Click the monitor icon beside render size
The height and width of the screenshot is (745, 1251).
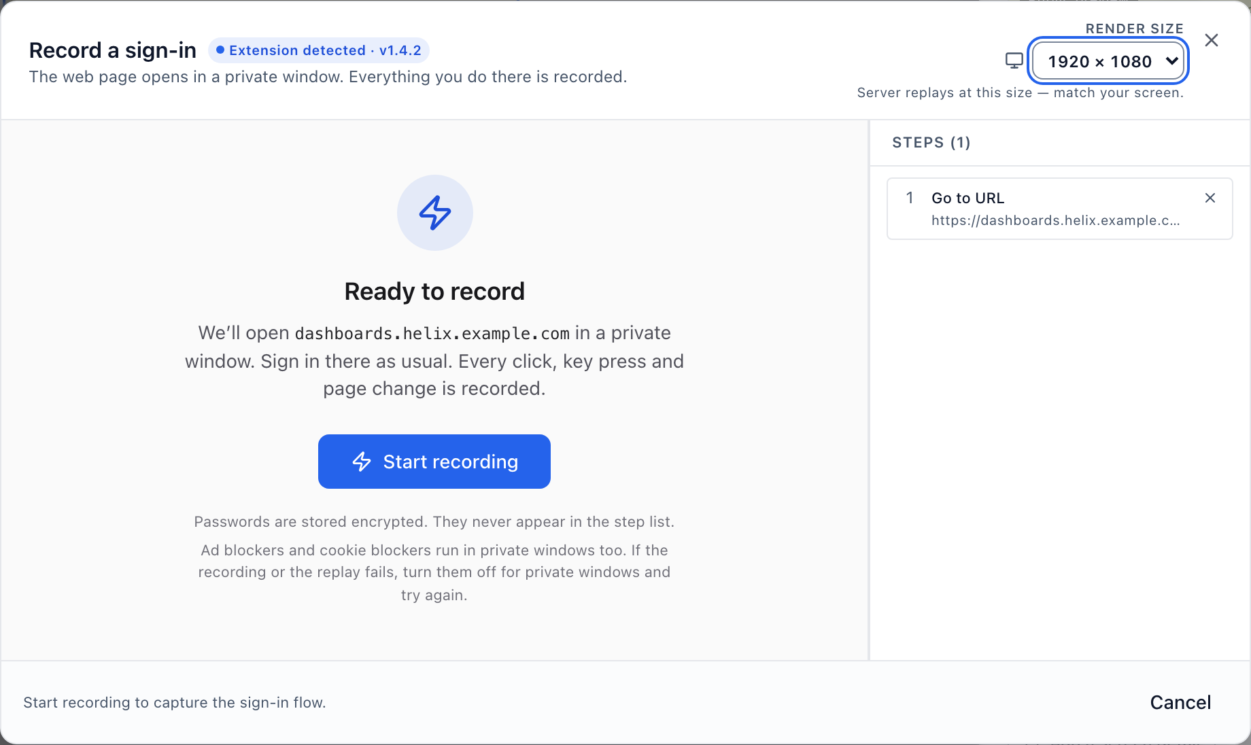pyautogui.click(x=1014, y=61)
